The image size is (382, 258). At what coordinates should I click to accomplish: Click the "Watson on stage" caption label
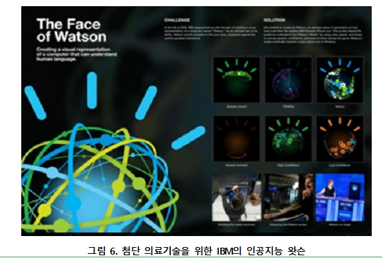click(339, 224)
